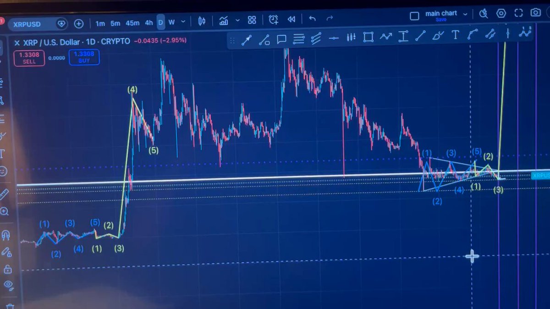Expand the indicators favorites dropdown arrow
This screenshot has width=550, height=309.
(x=237, y=21)
